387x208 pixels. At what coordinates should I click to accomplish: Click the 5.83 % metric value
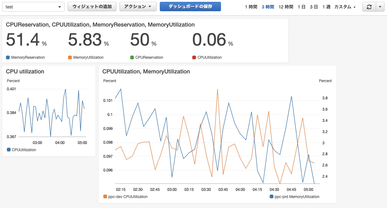point(88,40)
